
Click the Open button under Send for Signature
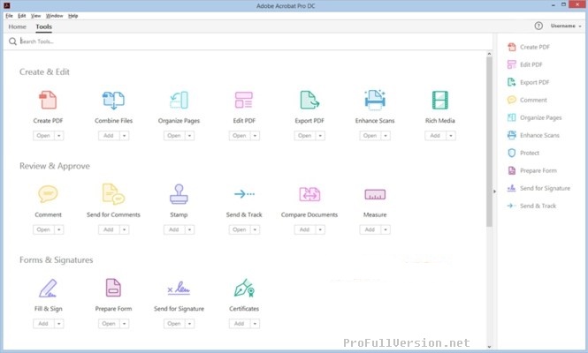174,323
